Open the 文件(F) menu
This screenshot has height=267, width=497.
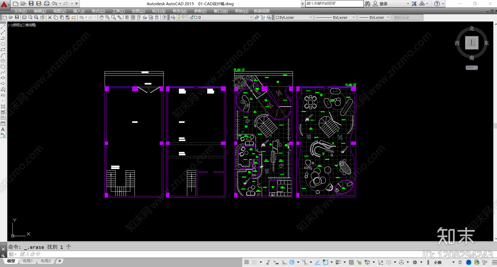(x=21, y=11)
